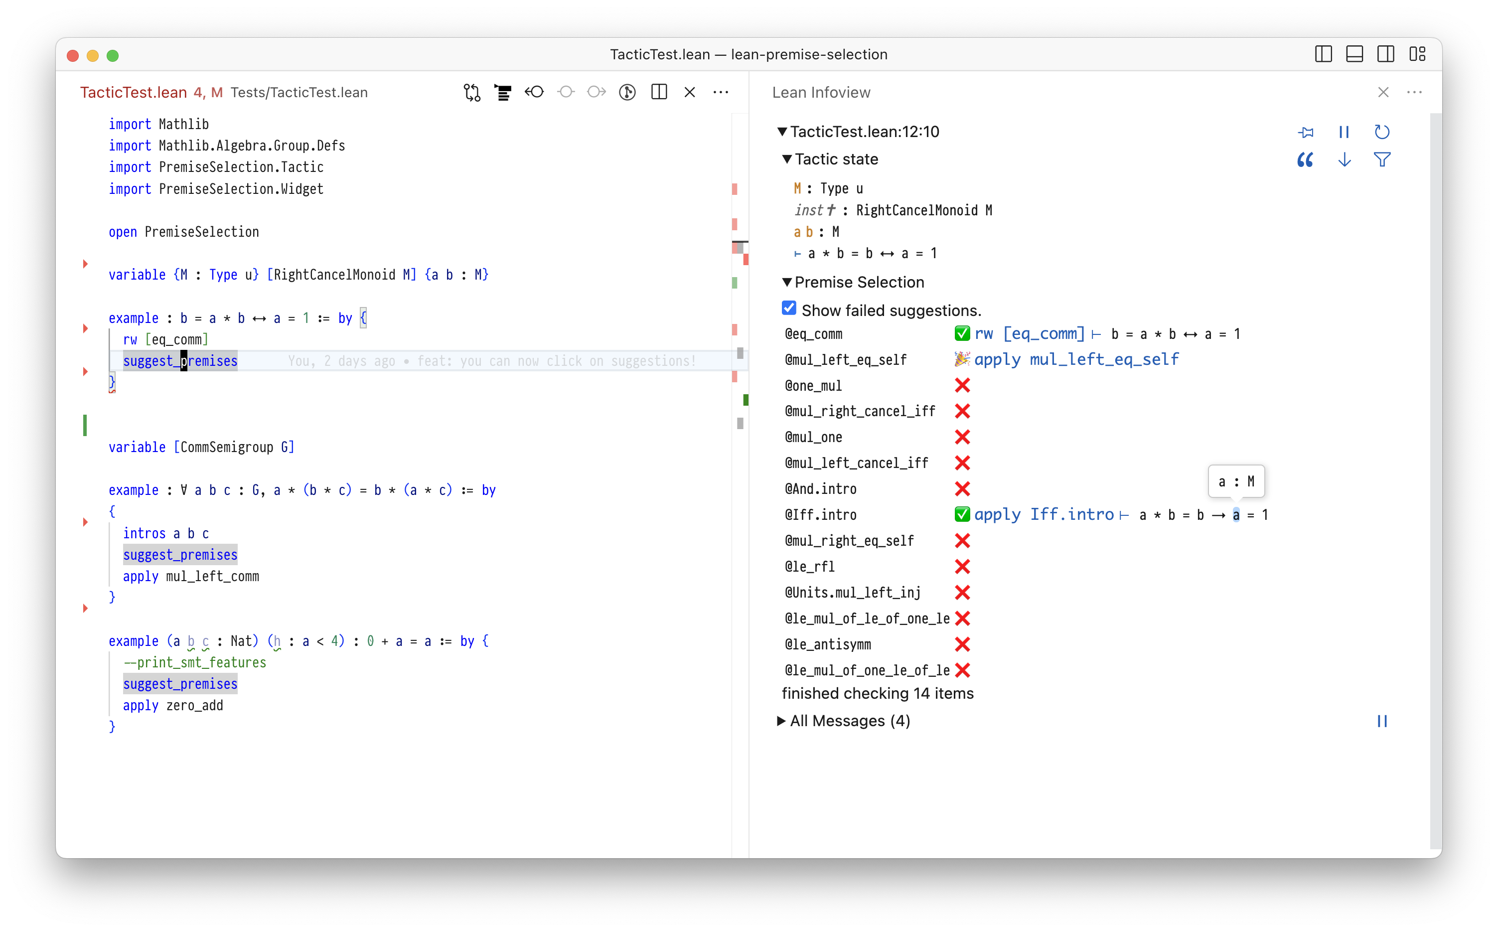Click the split editor icon
Image resolution: width=1498 pixels, height=932 pixels.
coord(659,93)
